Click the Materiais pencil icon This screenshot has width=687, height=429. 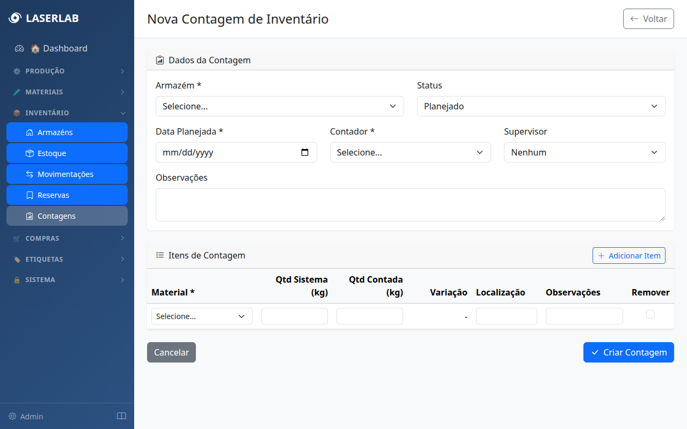tap(18, 92)
